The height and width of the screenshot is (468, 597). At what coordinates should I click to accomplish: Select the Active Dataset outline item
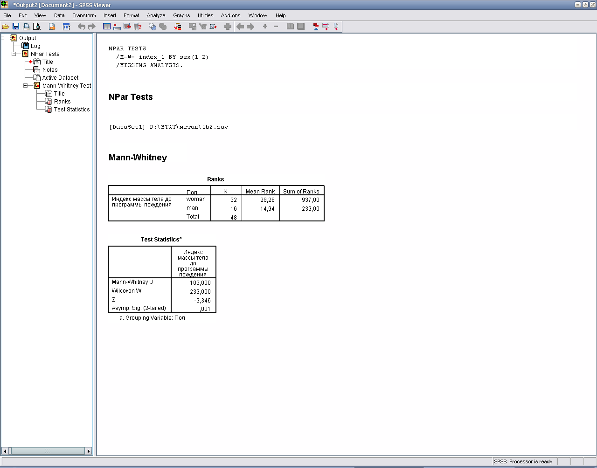(60, 78)
